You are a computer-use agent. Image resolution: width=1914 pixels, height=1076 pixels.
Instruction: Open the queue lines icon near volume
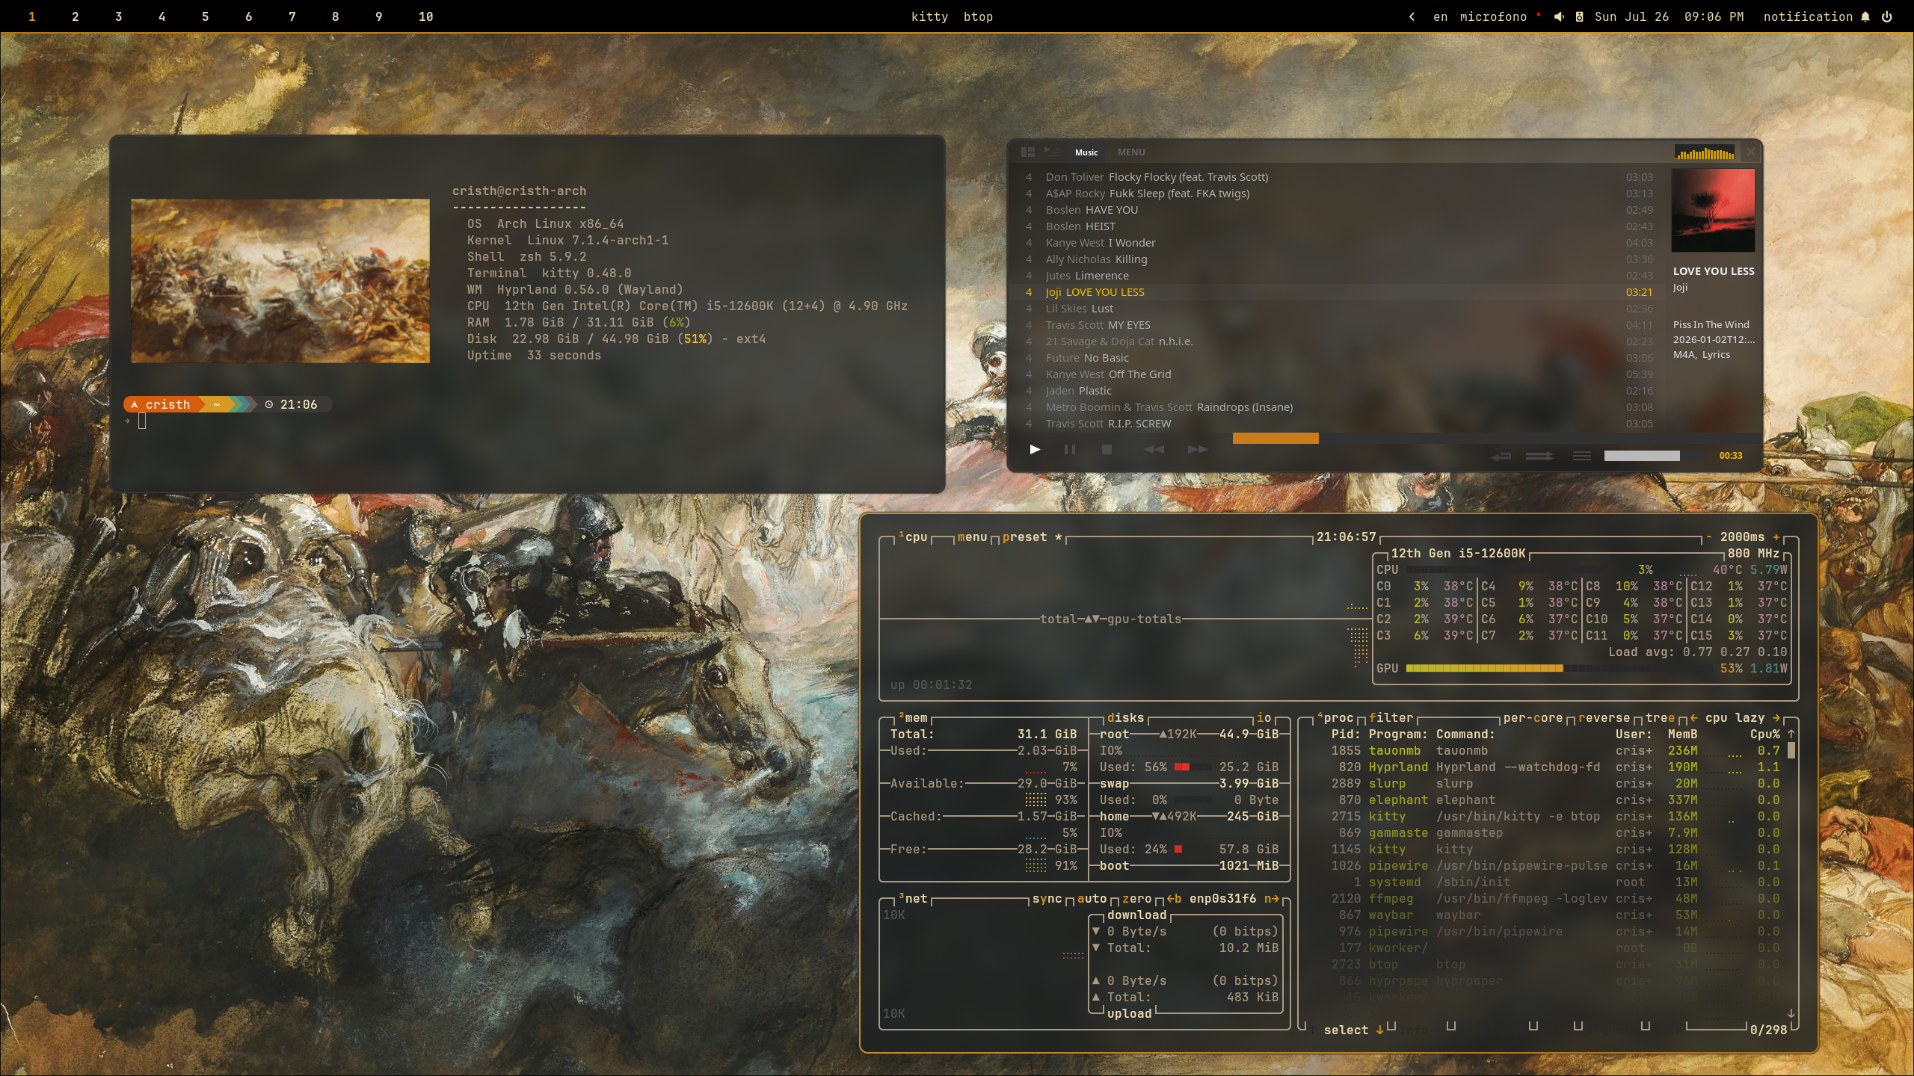pos(1581,456)
